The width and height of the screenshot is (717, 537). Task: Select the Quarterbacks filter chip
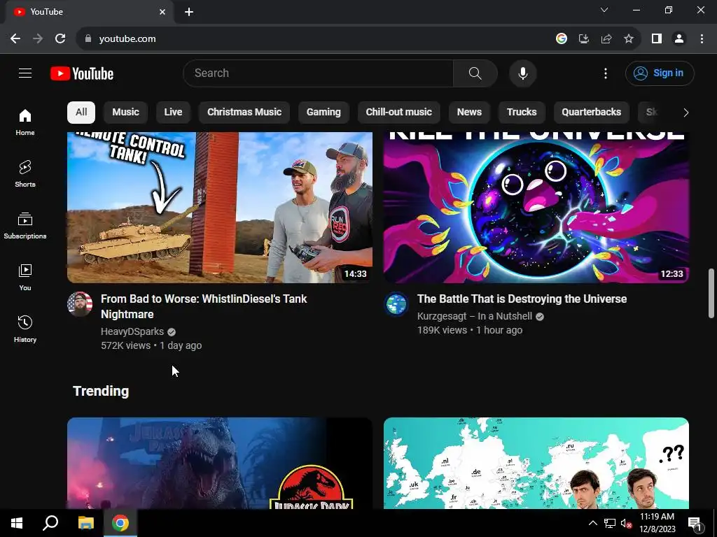pyautogui.click(x=591, y=113)
